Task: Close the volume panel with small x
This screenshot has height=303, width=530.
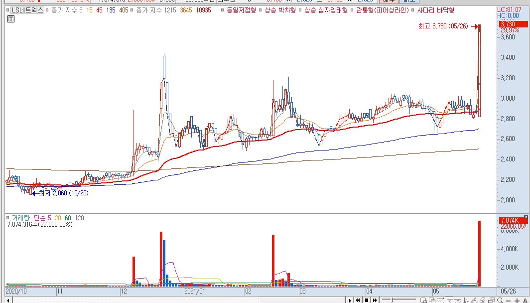Action: (526, 217)
